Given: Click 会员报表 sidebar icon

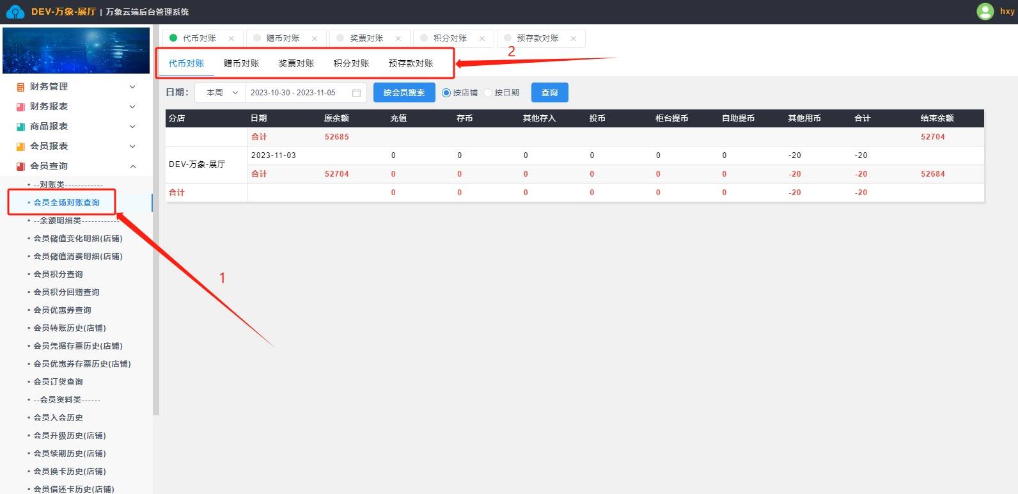Looking at the screenshot, I should click(20, 147).
